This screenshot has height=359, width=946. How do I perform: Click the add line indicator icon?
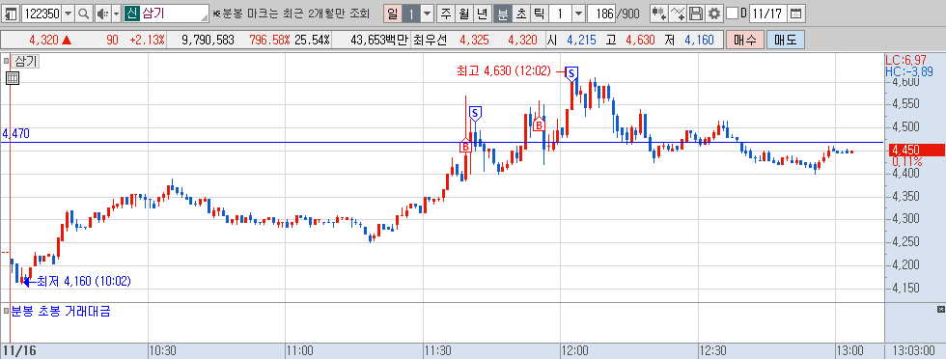(678, 13)
